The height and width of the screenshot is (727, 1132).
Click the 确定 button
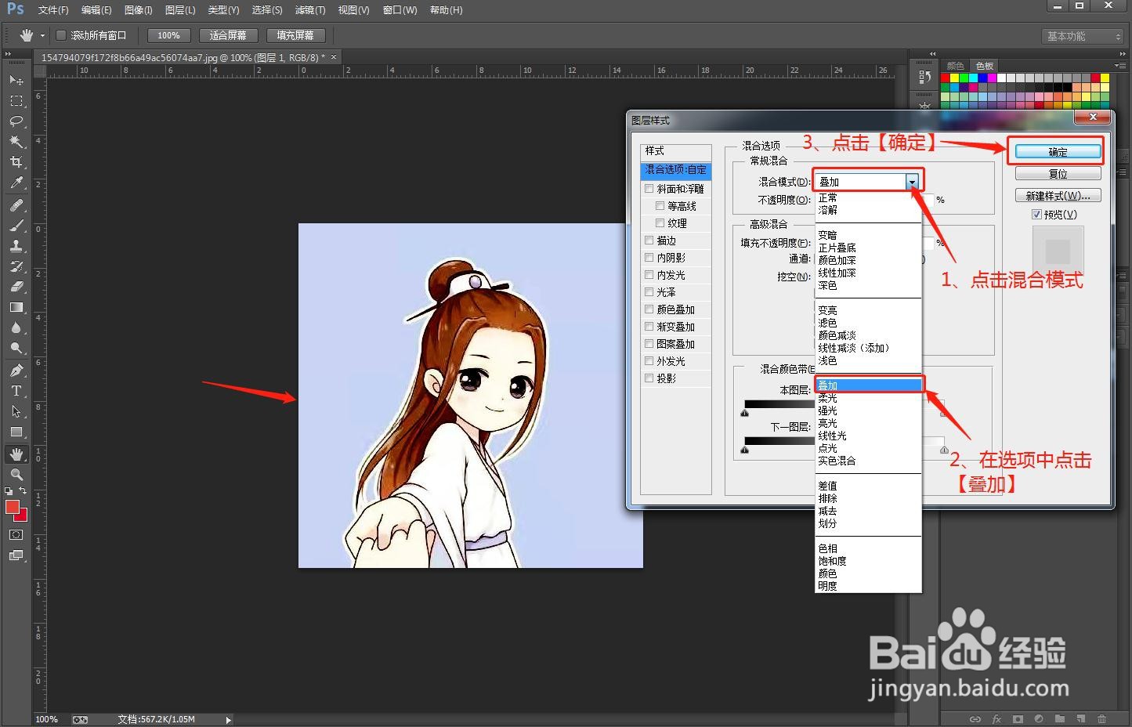coord(1058,152)
